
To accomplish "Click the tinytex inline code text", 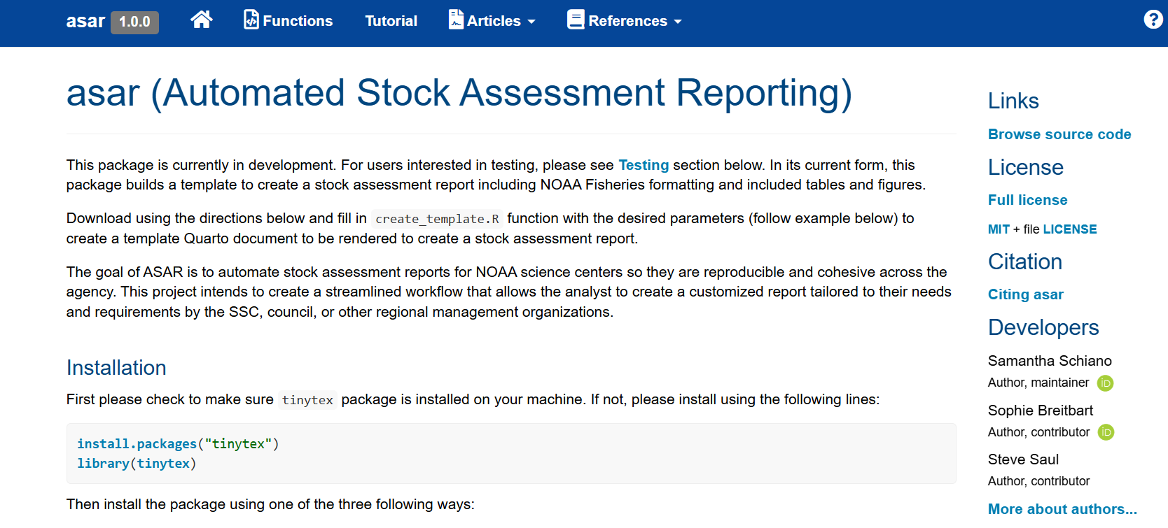I will coord(307,400).
